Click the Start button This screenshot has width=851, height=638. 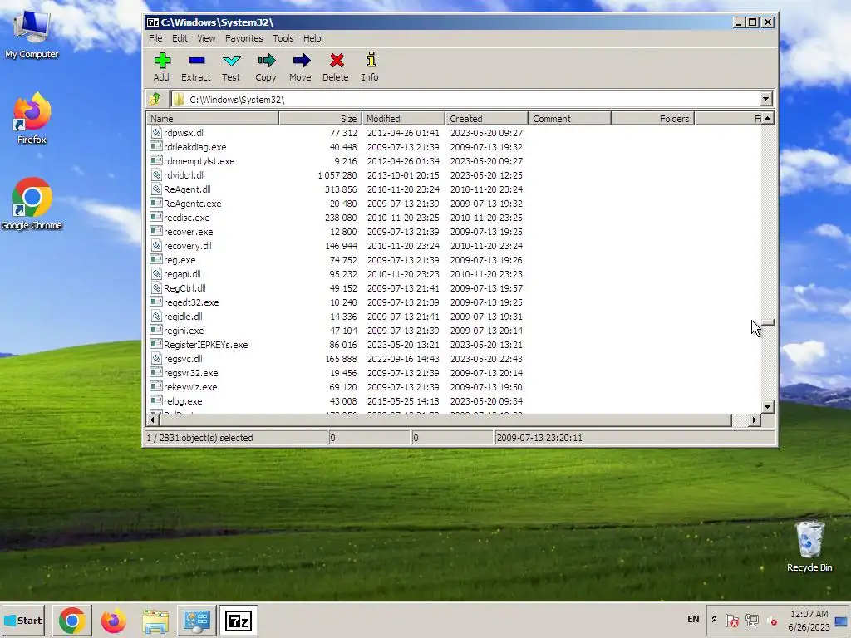pyautogui.click(x=23, y=620)
